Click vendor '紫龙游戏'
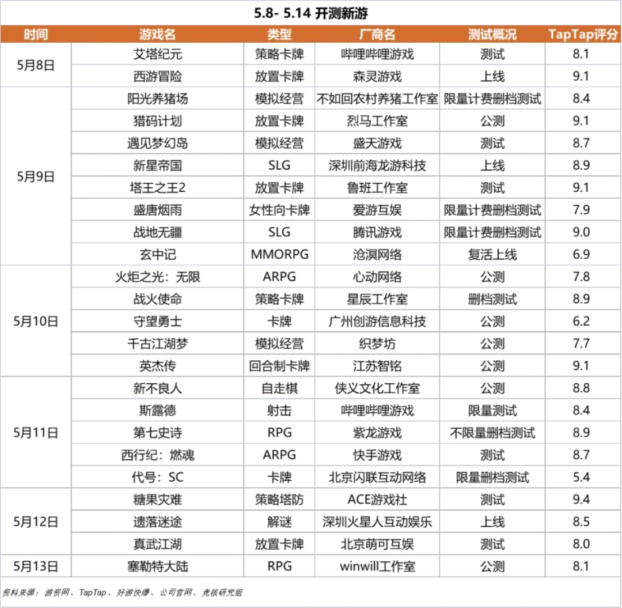 tap(377, 432)
